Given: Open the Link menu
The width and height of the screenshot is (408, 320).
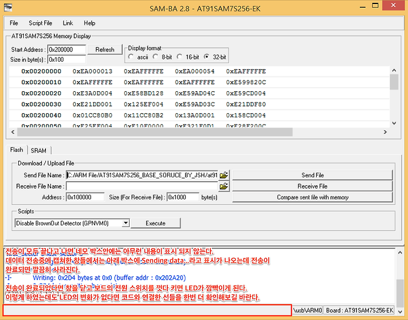Looking at the screenshot, I should click(x=68, y=23).
